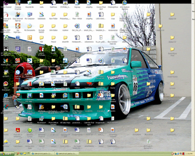Open the Help and Support icon
Image resolution: width=195 pixels, height=156 pixels.
coord(18,37)
